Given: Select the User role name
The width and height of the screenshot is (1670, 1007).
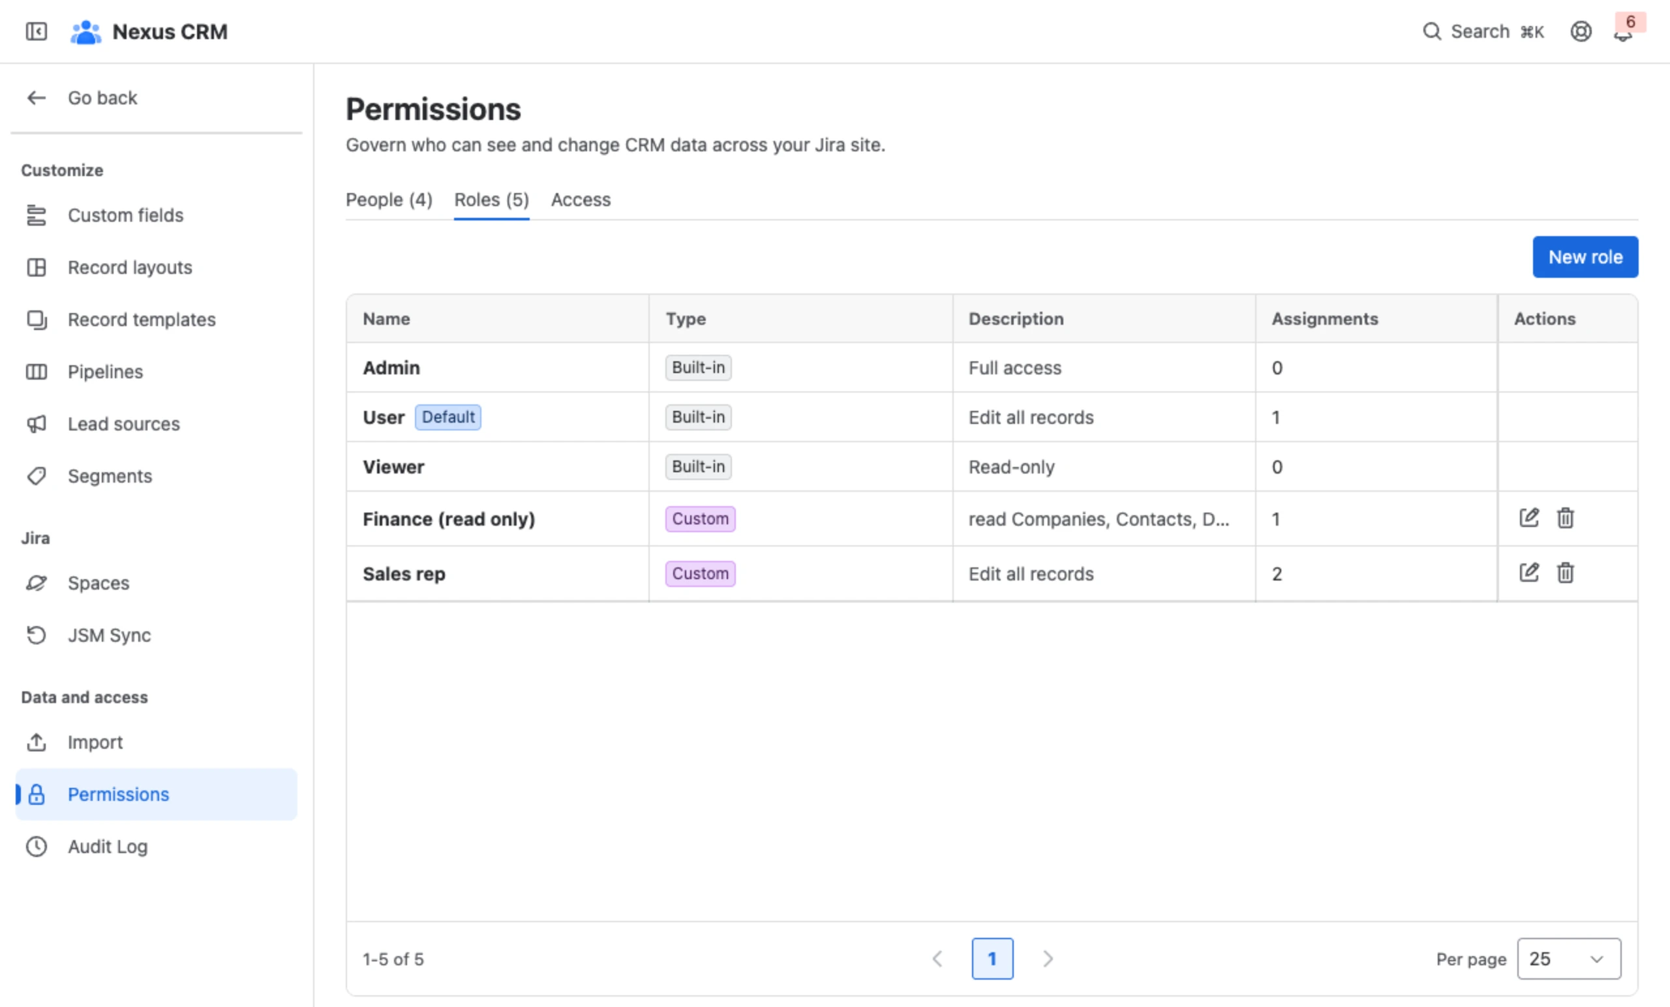Looking at the screenshot, I should click(x=384, y=417).
